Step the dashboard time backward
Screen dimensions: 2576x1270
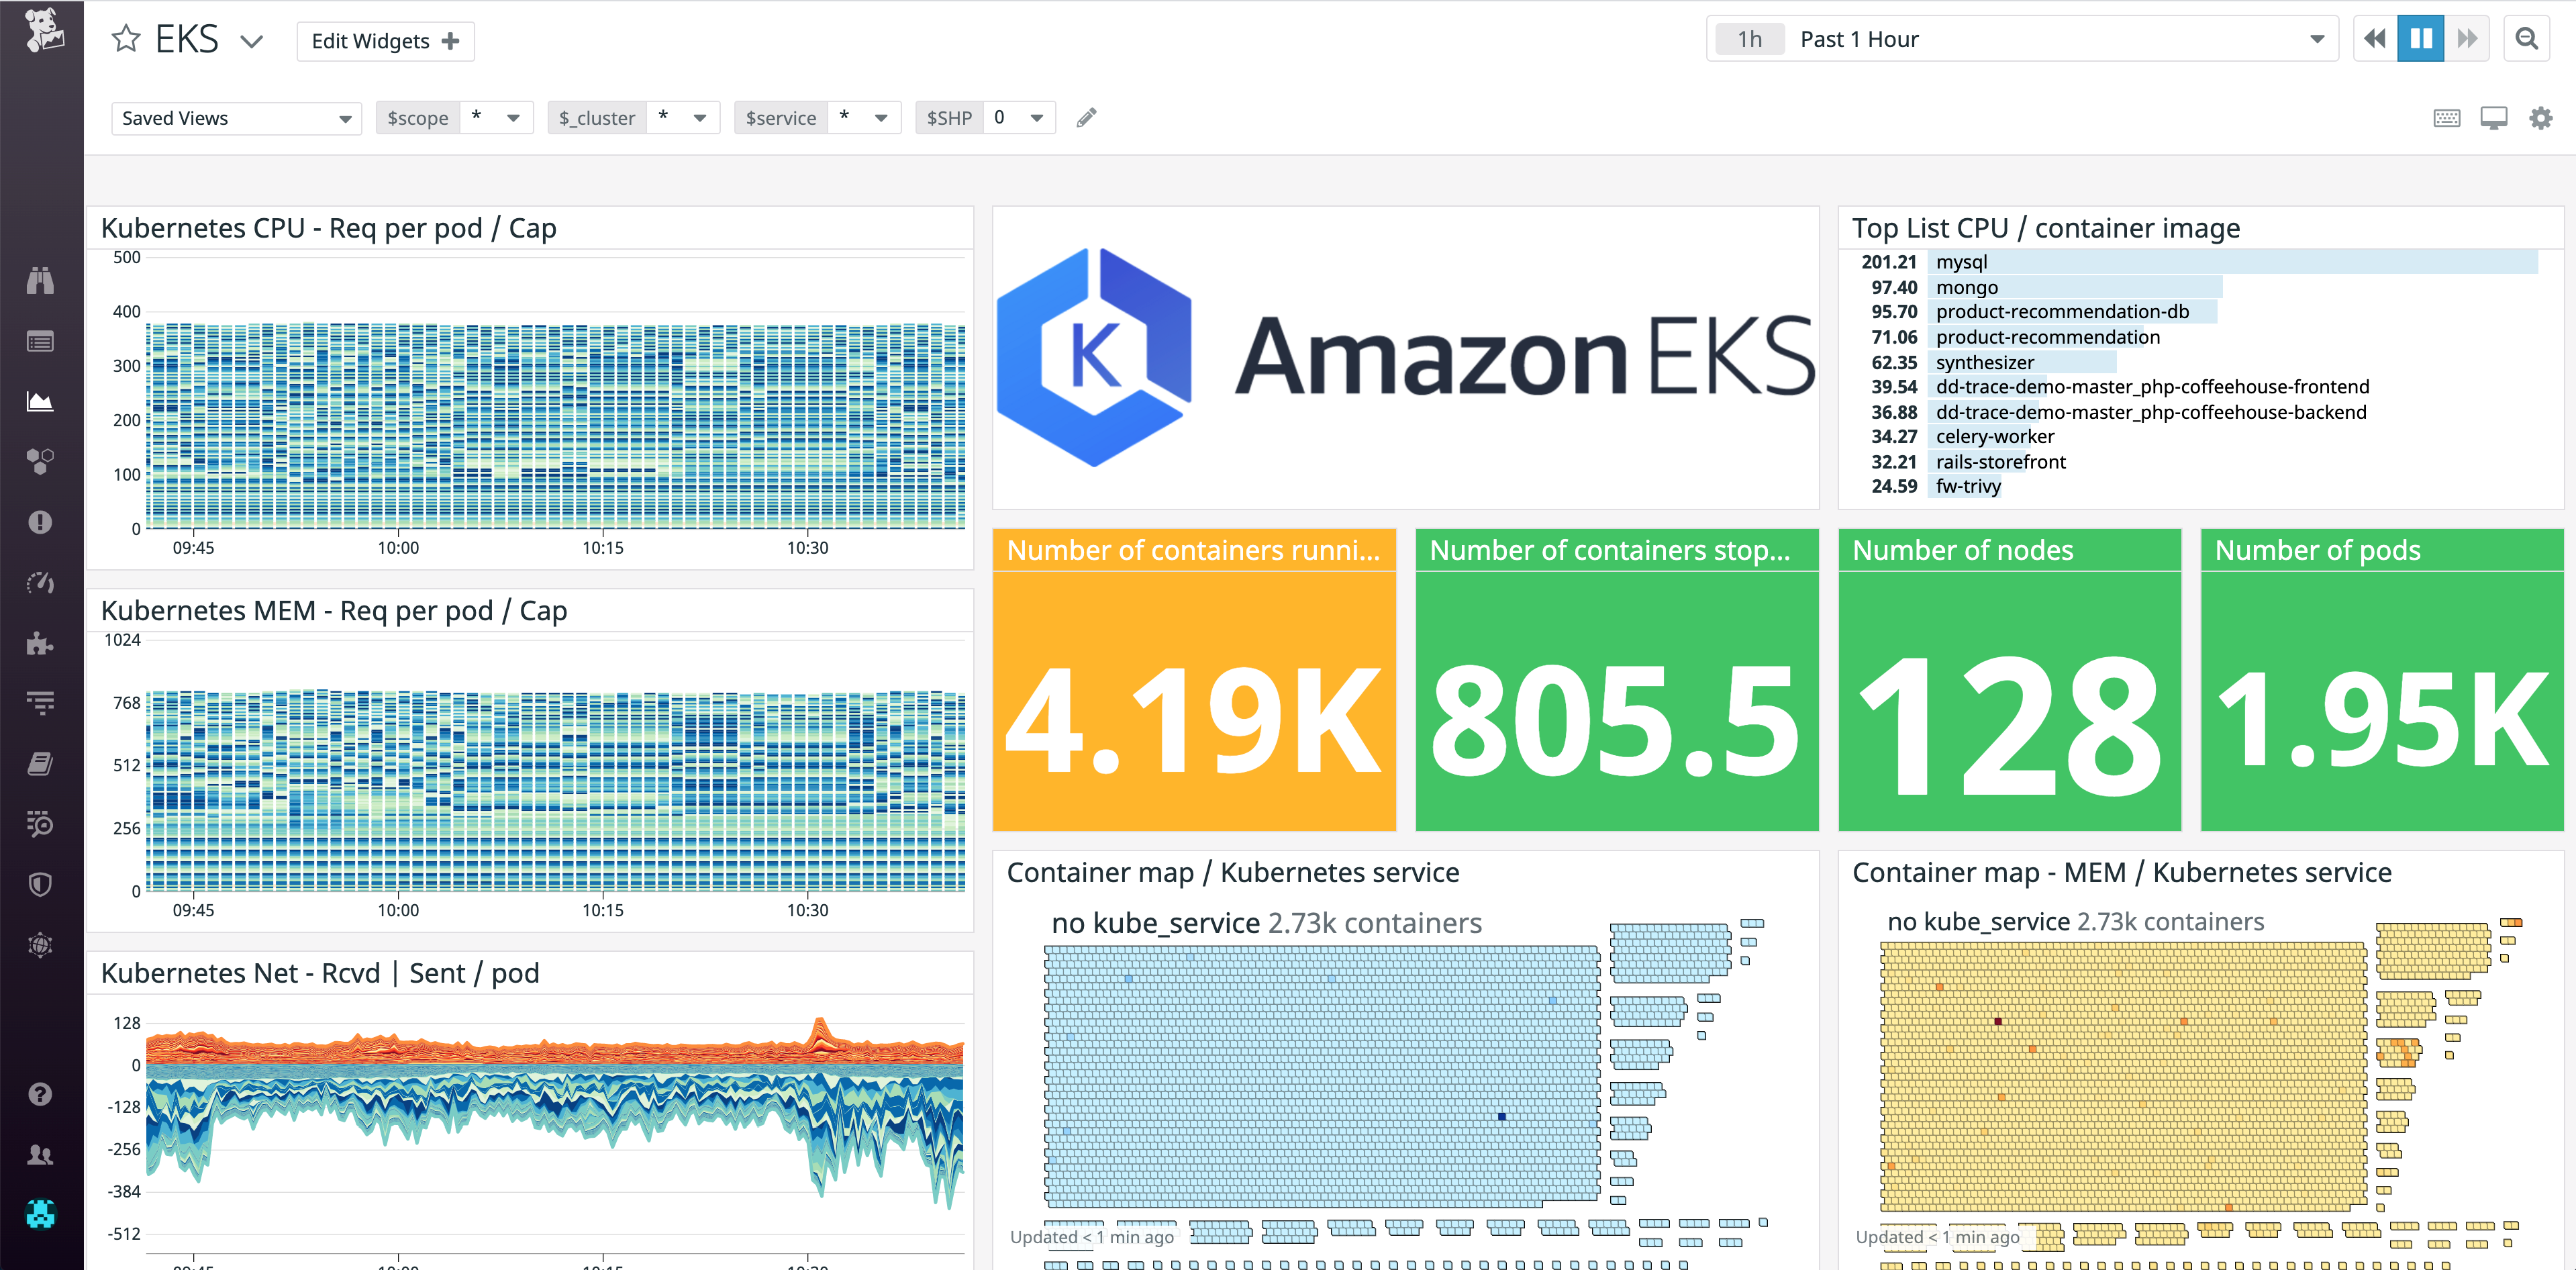click(2375, 37)
